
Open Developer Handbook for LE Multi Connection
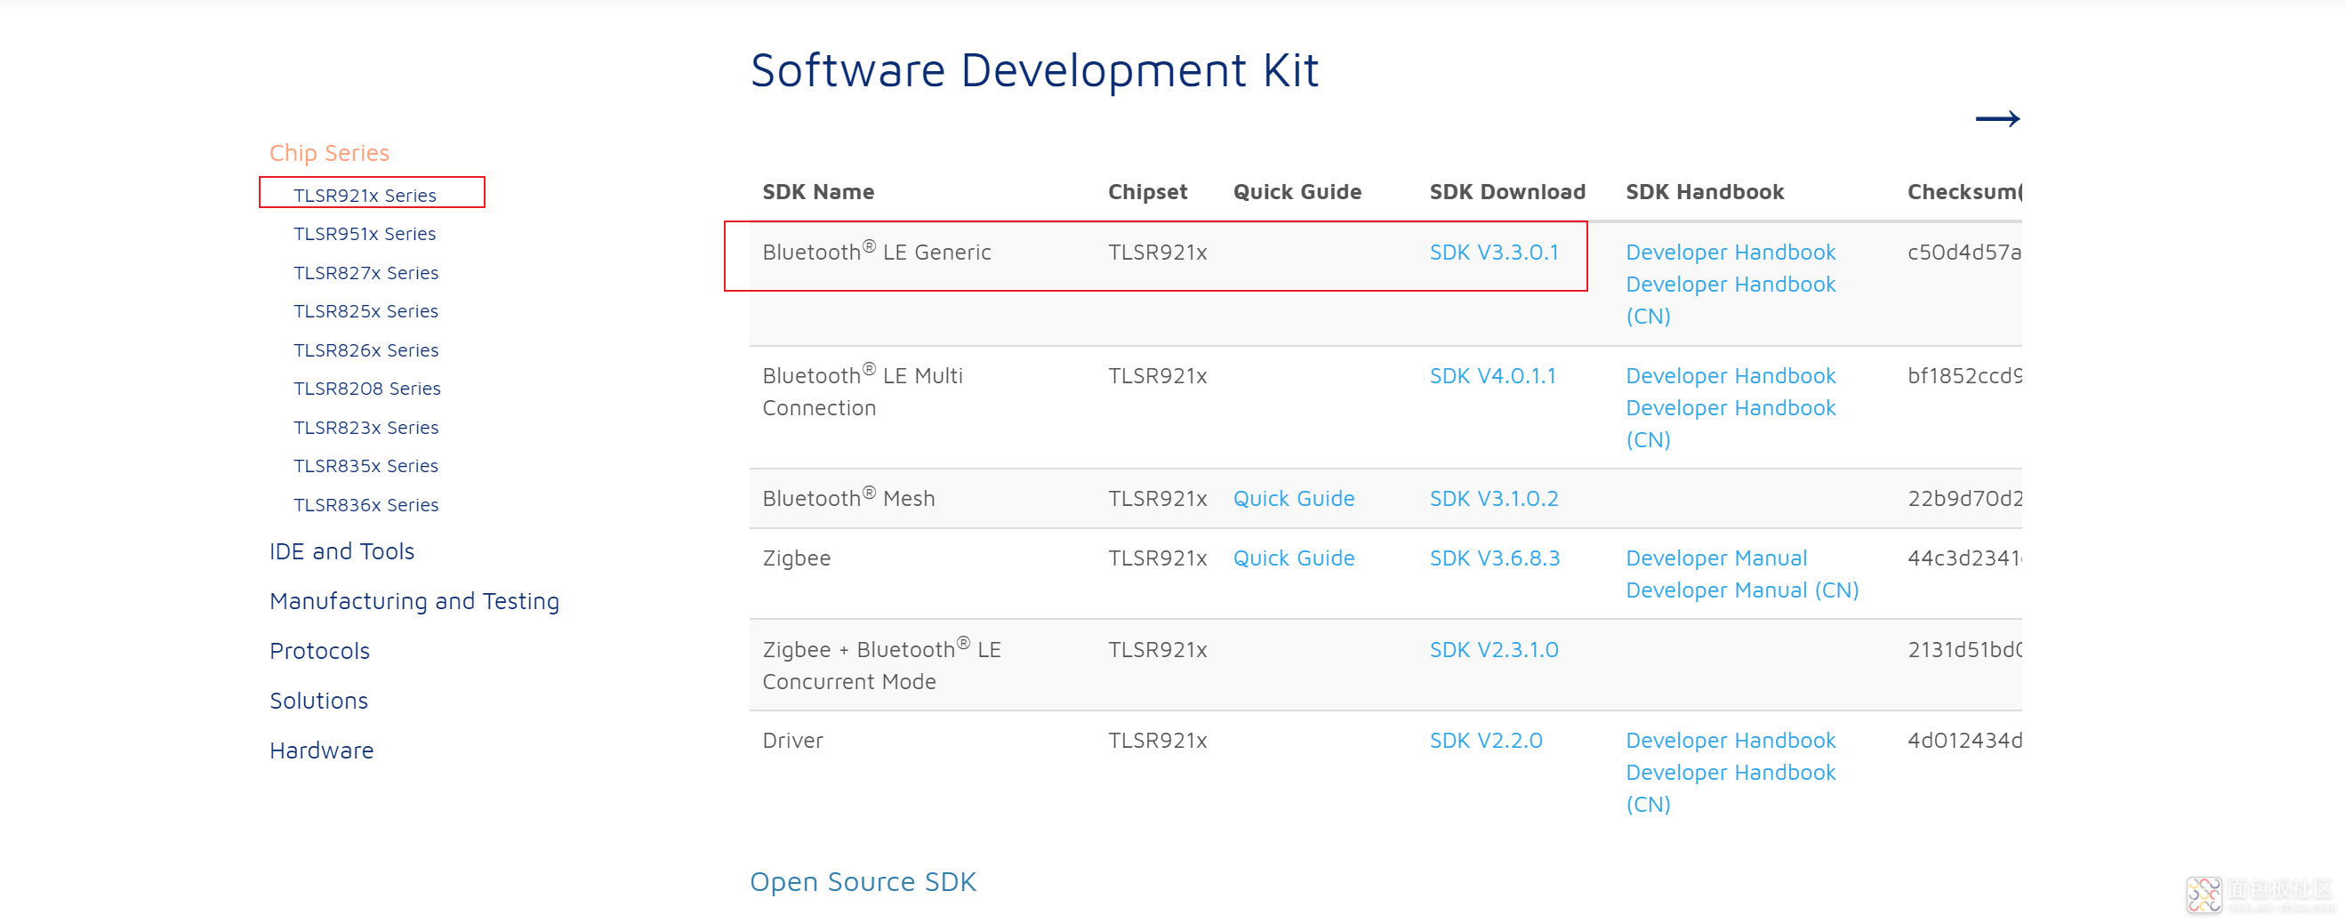coord(1731,376)
